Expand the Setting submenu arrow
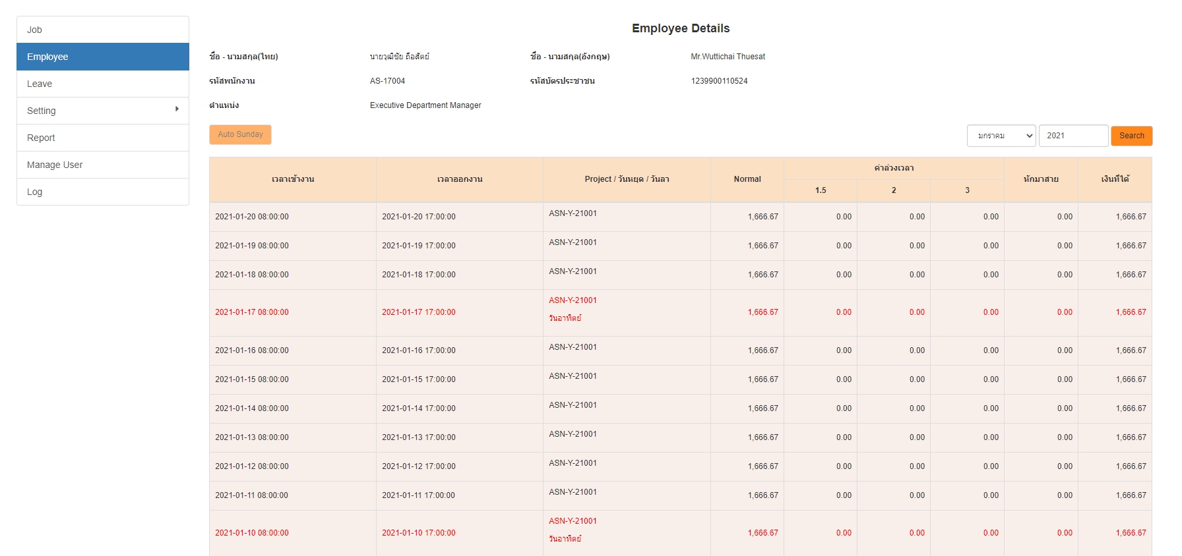1182x556 pixels. pos(177,109)
